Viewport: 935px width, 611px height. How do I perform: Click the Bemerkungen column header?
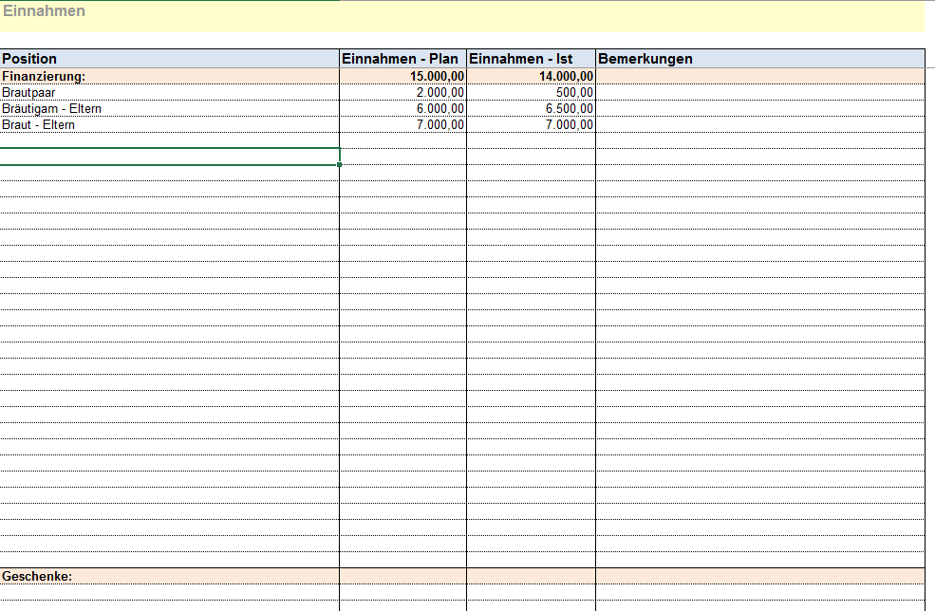tap(759, 59)
